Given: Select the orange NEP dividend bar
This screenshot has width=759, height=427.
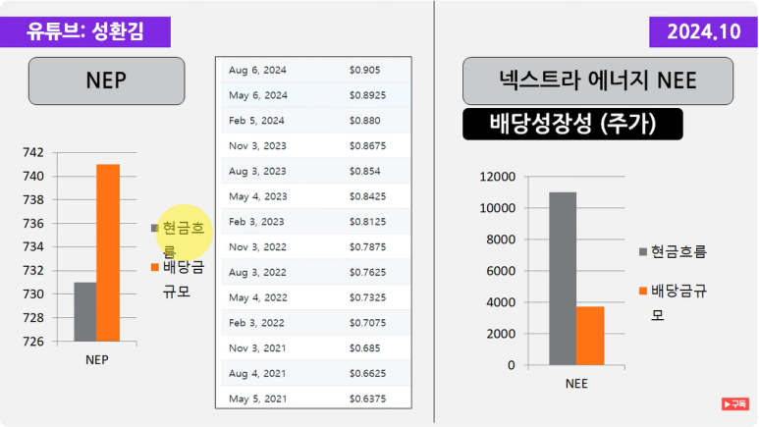Looking at the screenshot, I should coord(108,252).
